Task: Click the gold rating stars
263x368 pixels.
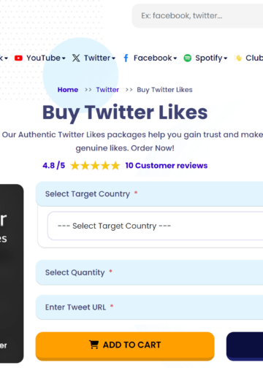Action: click(95, 166)
